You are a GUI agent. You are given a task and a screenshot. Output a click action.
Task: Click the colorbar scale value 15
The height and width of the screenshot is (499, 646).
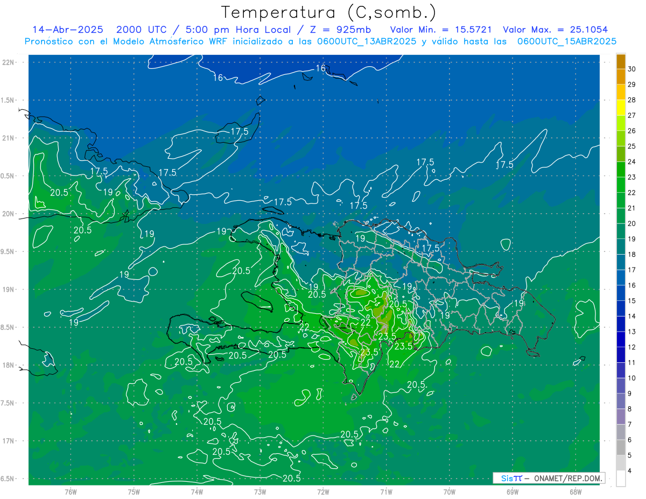632,300
